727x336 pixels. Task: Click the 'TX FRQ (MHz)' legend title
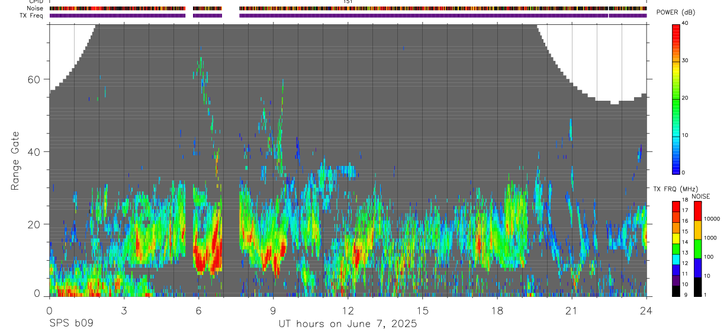(x=674, y=189)
